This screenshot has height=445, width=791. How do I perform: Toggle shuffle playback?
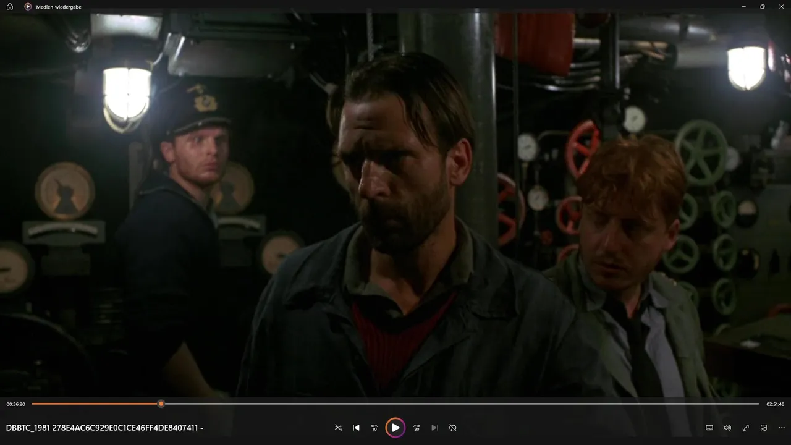point(338,428)
